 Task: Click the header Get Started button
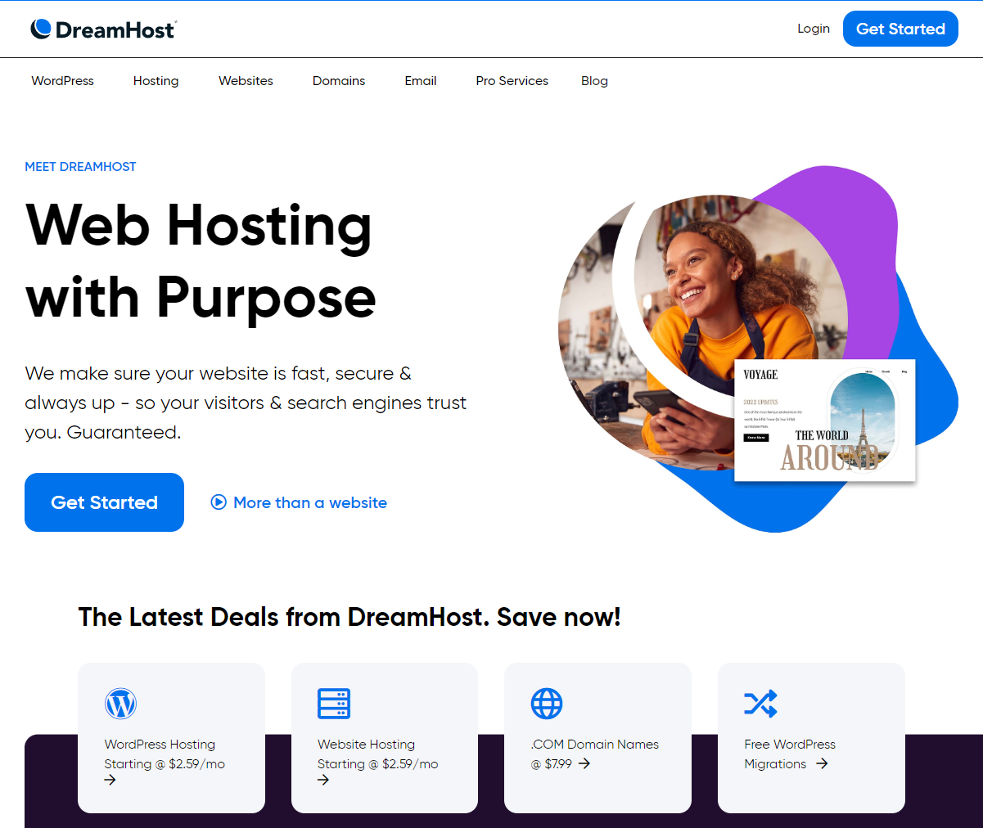[x=900, y=29]
